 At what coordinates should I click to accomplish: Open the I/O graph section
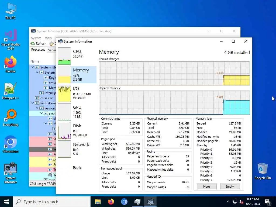click(x=77, y=93)
